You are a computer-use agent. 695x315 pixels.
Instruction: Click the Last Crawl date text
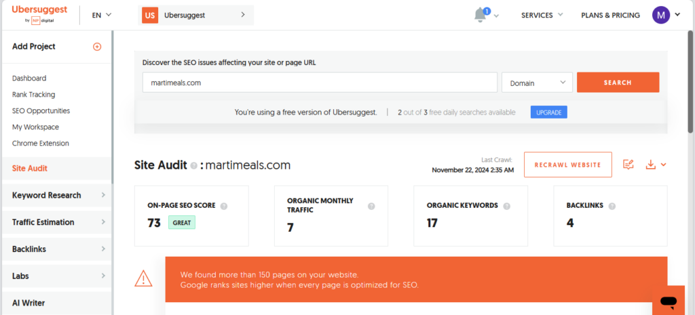pyautogui.click(x=473, y=170)
